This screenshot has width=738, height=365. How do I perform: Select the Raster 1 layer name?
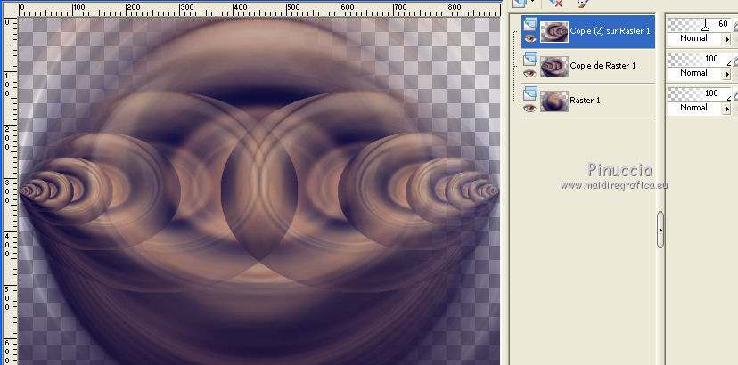pos(585,101)
